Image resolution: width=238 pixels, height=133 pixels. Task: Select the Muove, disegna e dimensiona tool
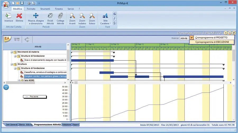click(36, 19)
